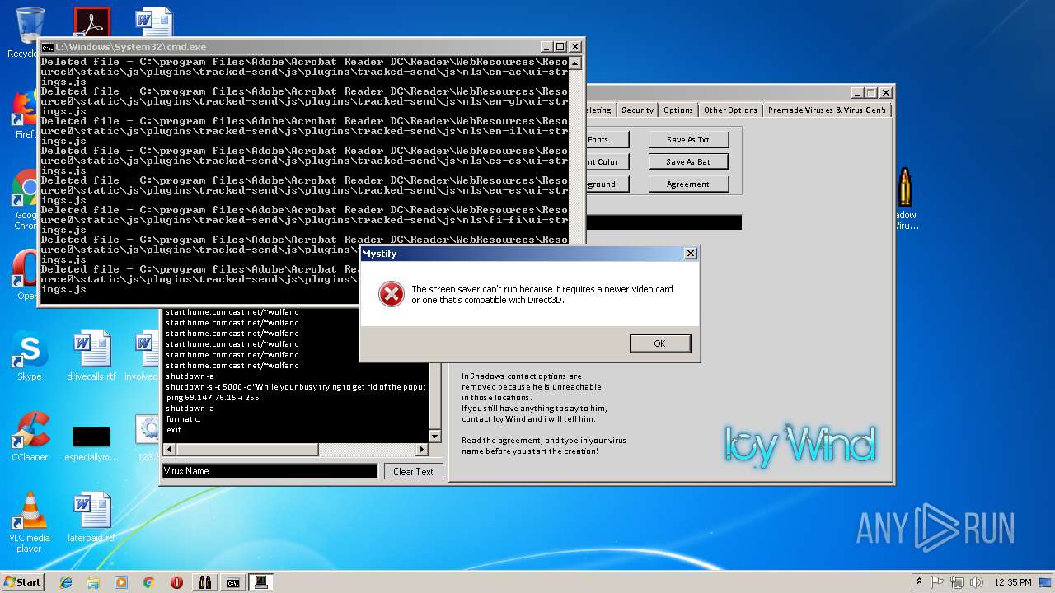The width and height of the screenshot is (1055, 593).
Task: Close the cmd.exe window
Action: point(575,47)
